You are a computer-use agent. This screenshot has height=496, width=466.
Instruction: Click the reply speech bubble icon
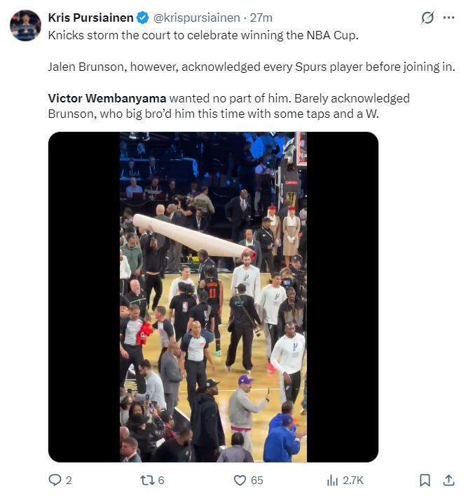(x=55, y=480)
